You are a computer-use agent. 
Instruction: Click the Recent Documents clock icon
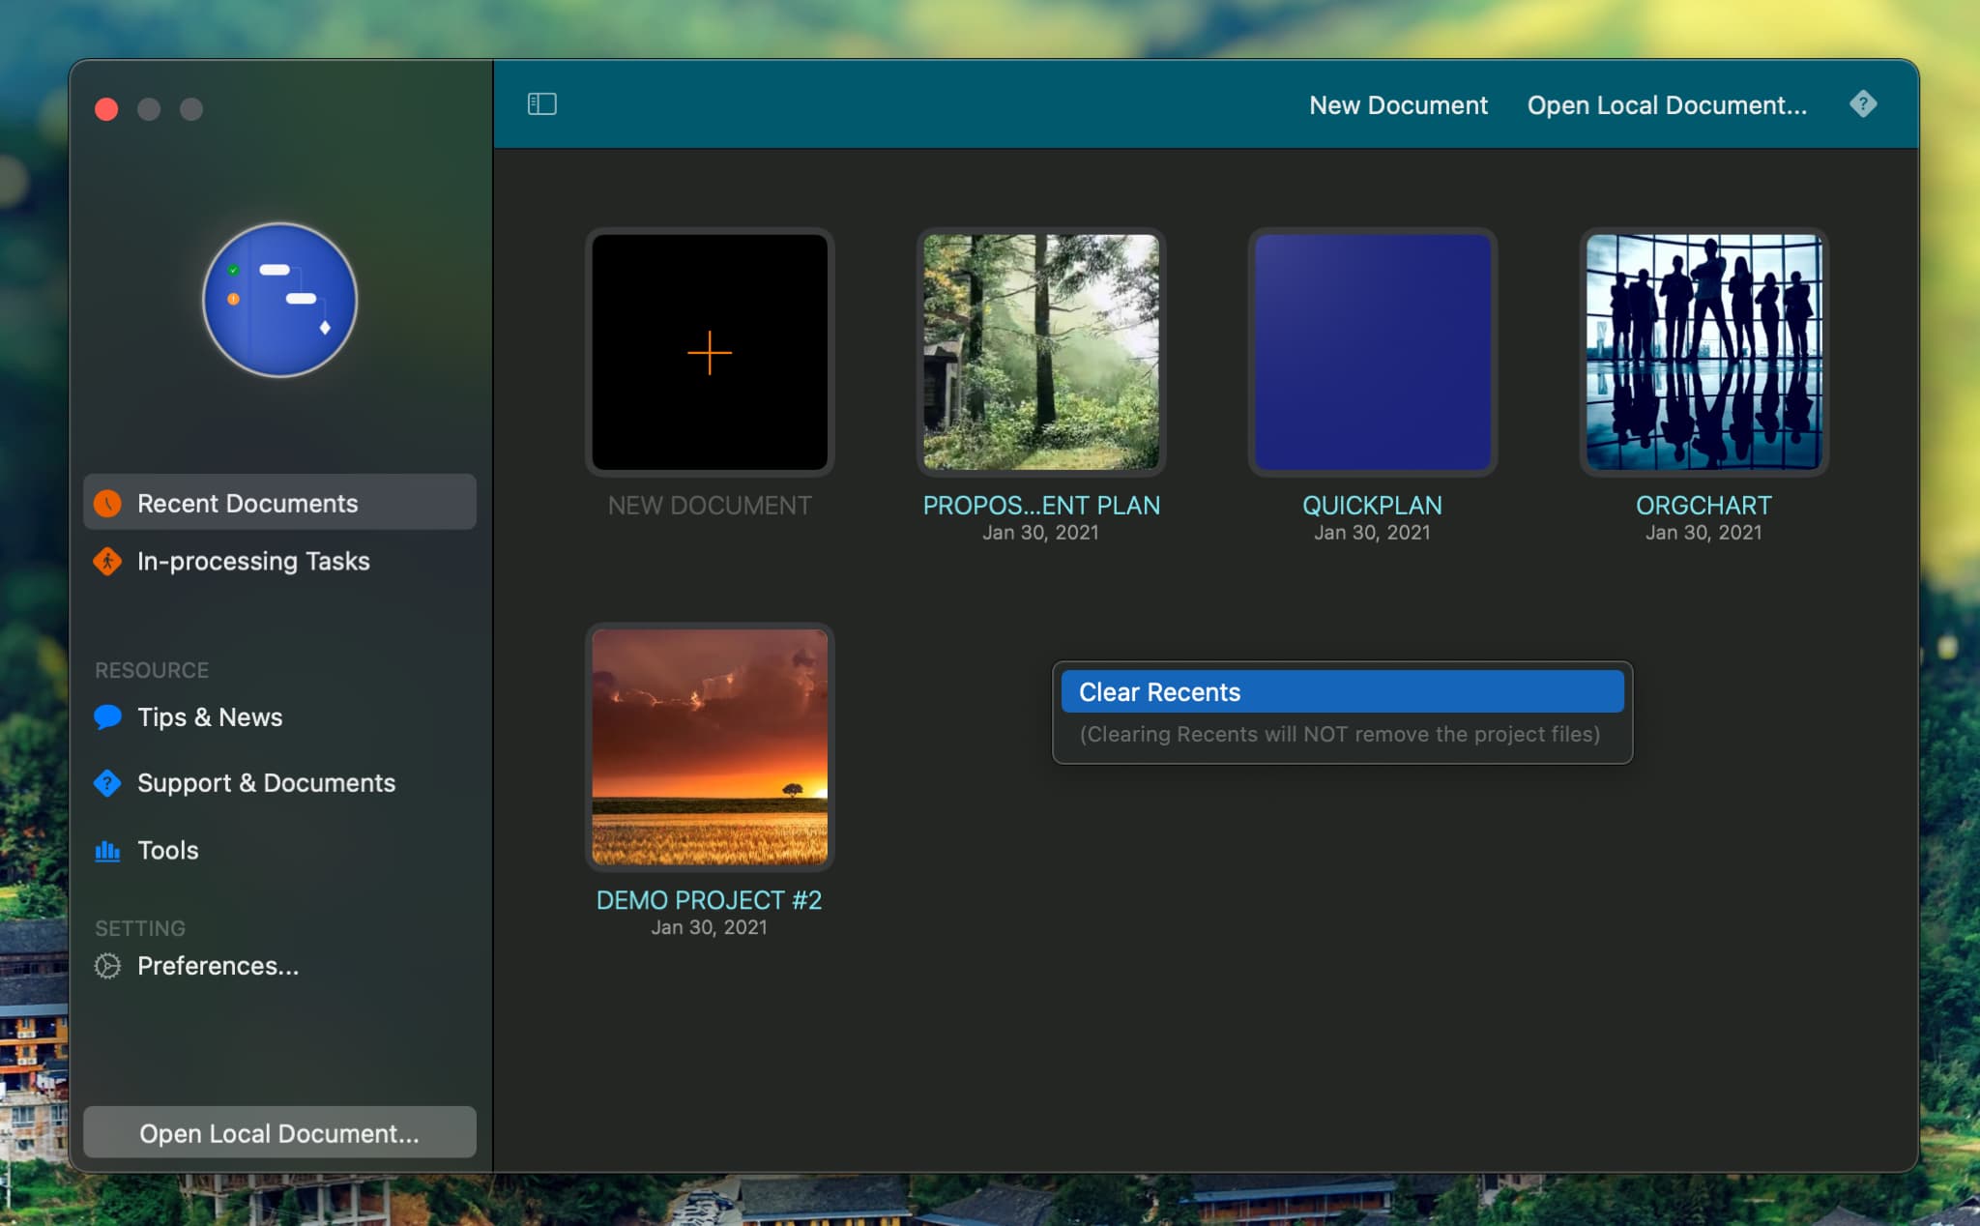pyautogui.click(x=107, y=503)
